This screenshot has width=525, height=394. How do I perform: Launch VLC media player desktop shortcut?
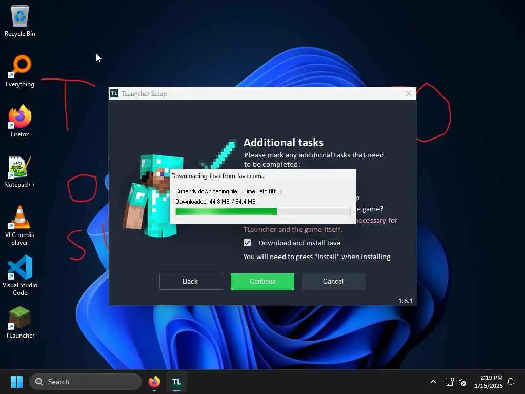click(x=20, y=226)
